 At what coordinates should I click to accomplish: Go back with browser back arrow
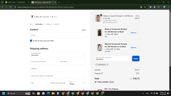2,7
